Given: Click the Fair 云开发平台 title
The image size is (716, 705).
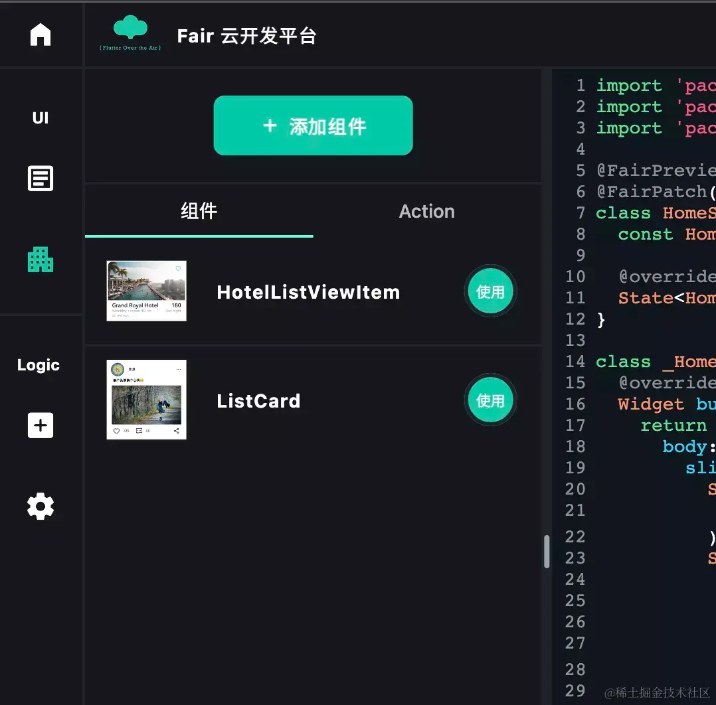Looking at the screenshot, I should pyautogui.click(x=246, y=36).
